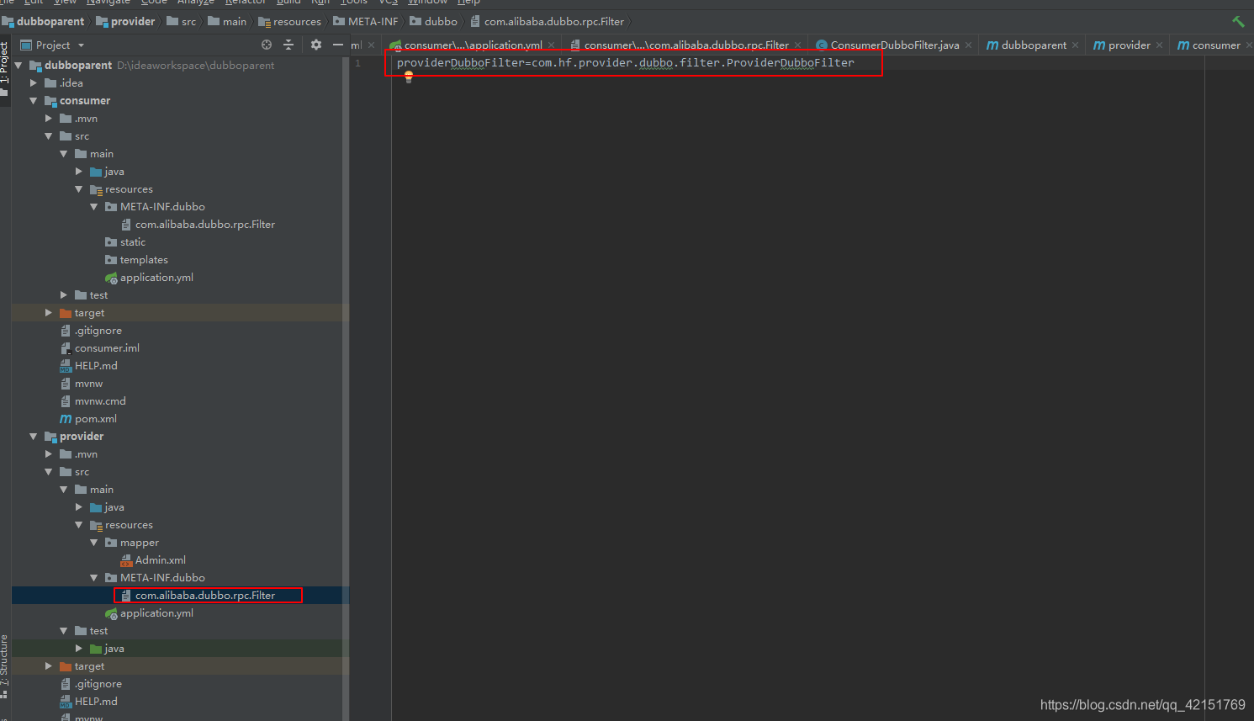Expand consumer's .mvn folder
Viewport: 1254px width, 721px height.
48,118
